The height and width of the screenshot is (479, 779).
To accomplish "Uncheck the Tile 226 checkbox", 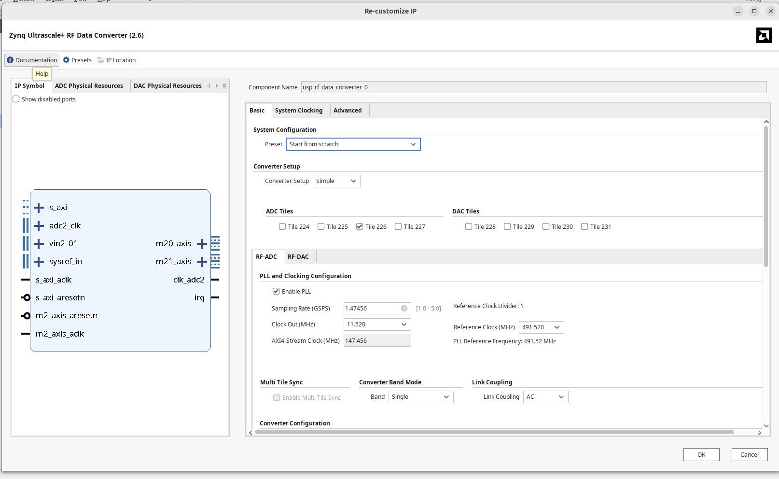I will [360, 227].
